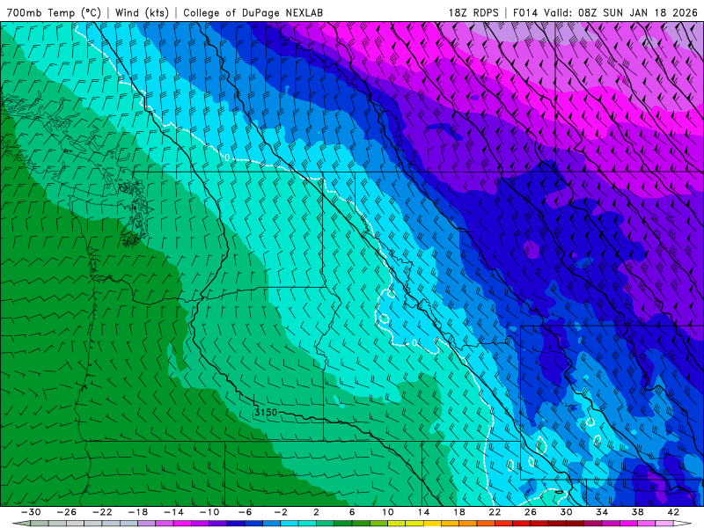Click the "F014 Valid: 08Z SUN JAN 18 2026" text
This screenshot has height=528, width=704.
(605, 13)
